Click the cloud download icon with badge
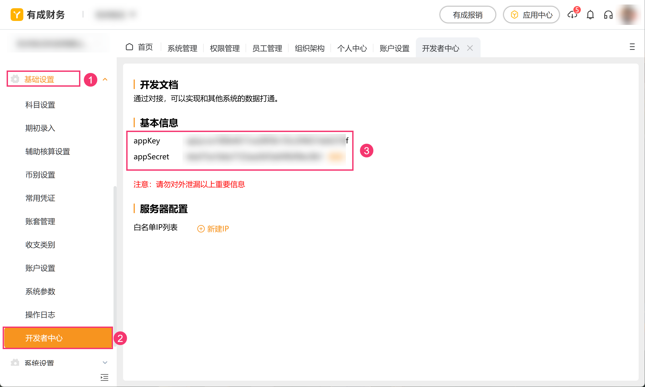Screen dimensions: 645x387 (572, 15)
